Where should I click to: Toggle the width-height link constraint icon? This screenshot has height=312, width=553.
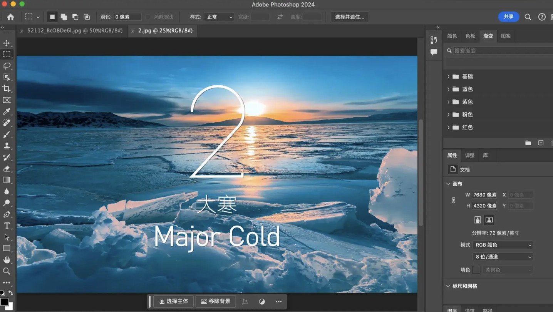(454, 200)
